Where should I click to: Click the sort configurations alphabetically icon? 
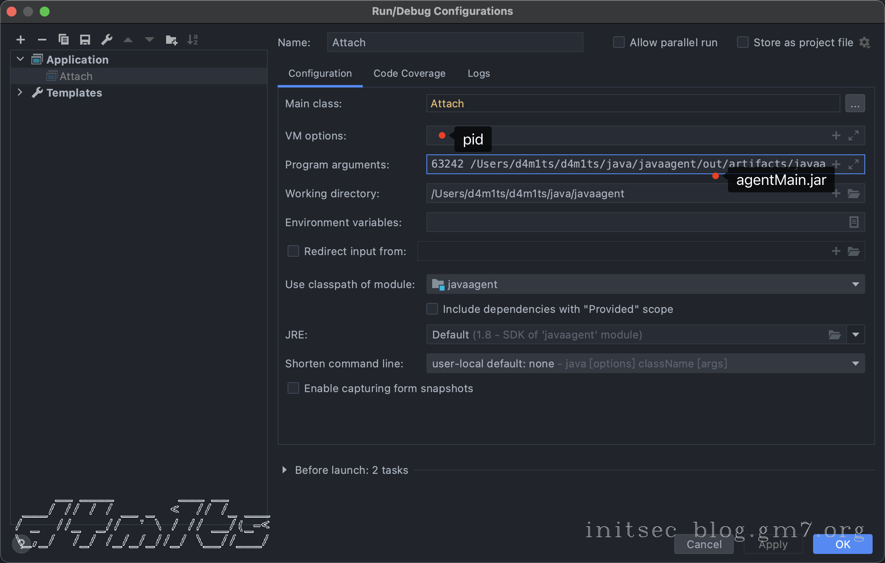193,40
